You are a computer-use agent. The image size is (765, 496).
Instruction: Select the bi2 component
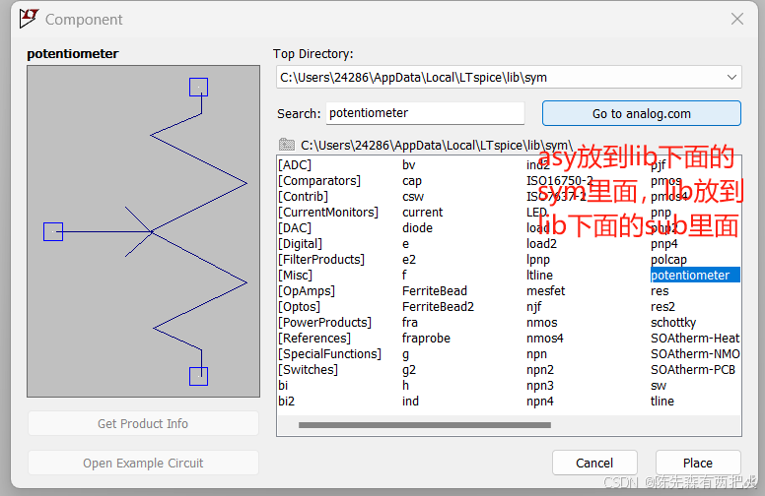287,401
